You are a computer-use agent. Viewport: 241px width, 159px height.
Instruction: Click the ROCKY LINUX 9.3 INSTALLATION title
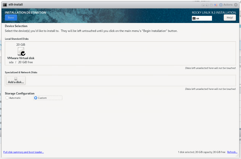(x=214, y=13)
